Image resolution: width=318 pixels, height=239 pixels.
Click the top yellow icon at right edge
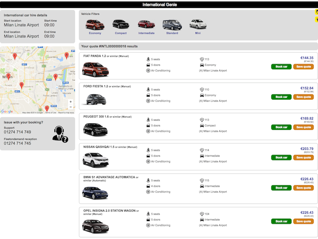point(316,12)
